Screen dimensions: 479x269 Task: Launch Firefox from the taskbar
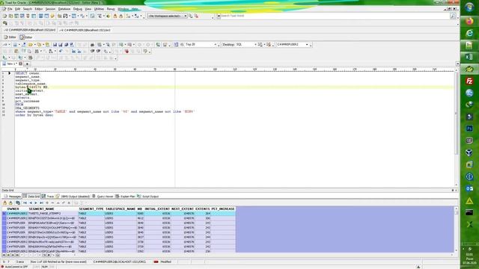[x=469, y=21]
